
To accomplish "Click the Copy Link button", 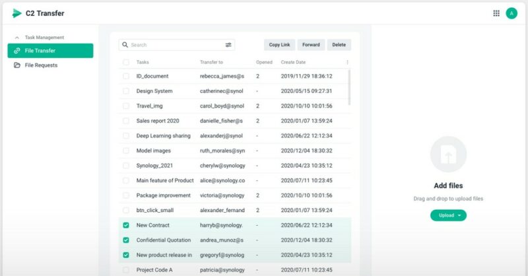I will coord(279,45).
